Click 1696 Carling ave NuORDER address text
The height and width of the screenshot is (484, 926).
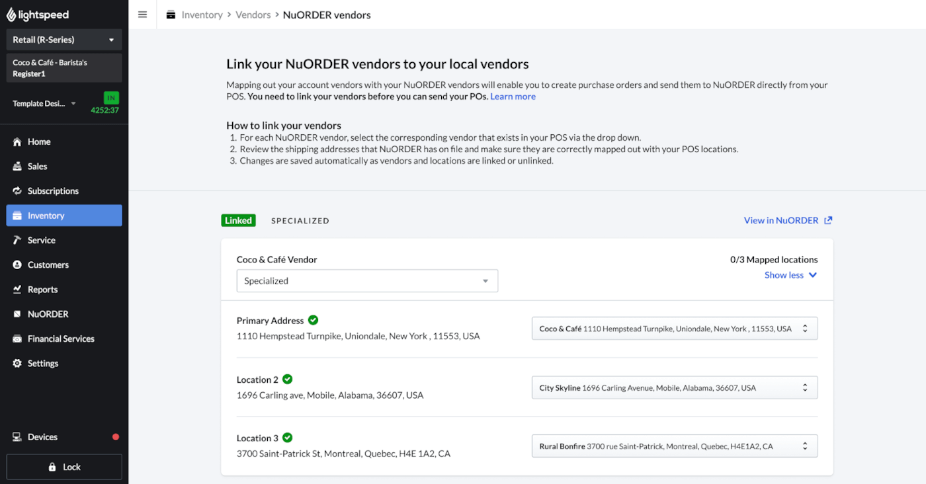(x=330, y=395)
